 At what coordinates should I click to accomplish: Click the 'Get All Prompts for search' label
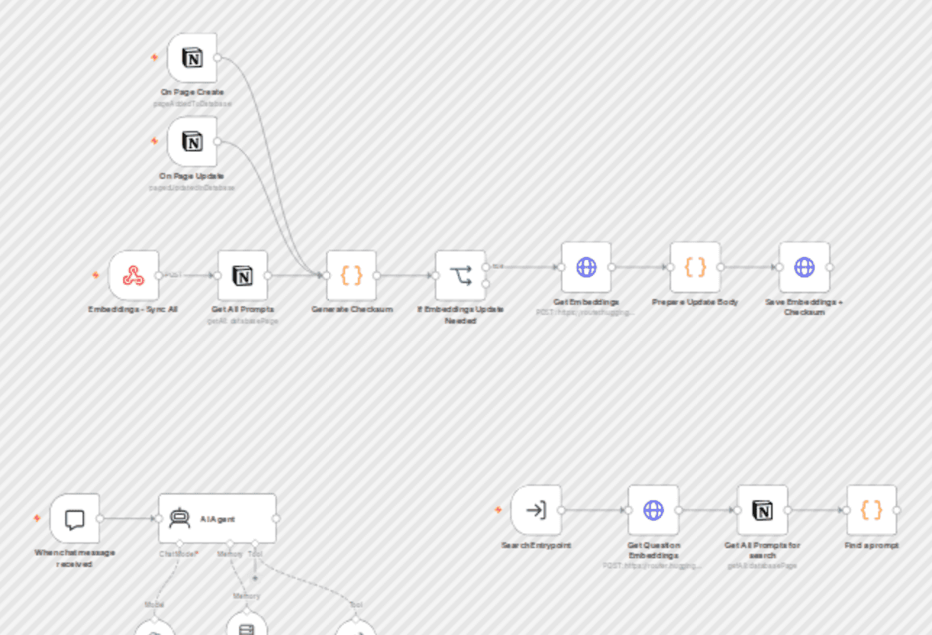click(x=762, y=550)
